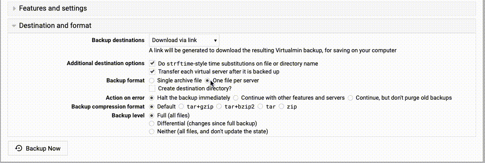Select Default compression format

[x=152, y=107]
